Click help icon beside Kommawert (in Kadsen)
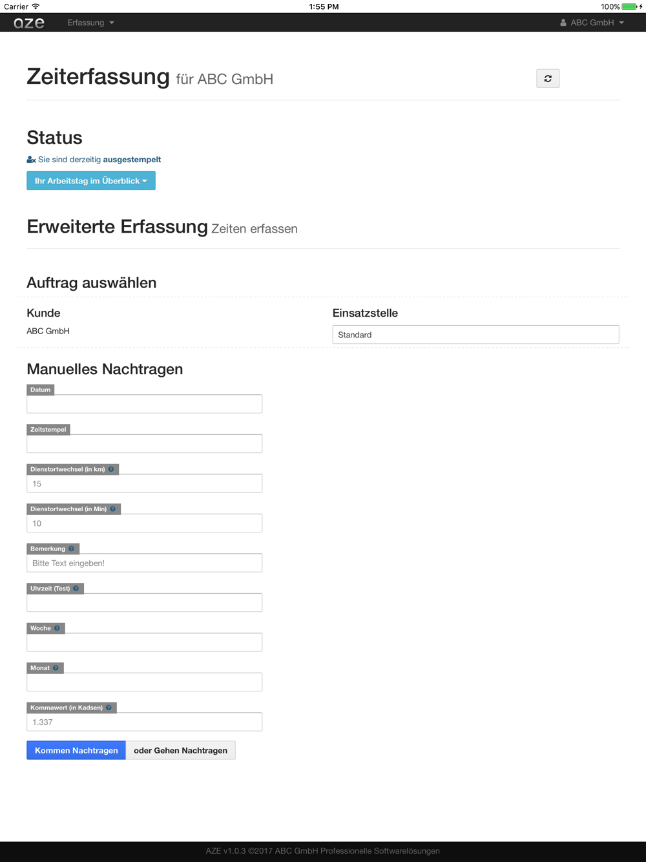This screenshot has height=862, width=646. point(109,708)
